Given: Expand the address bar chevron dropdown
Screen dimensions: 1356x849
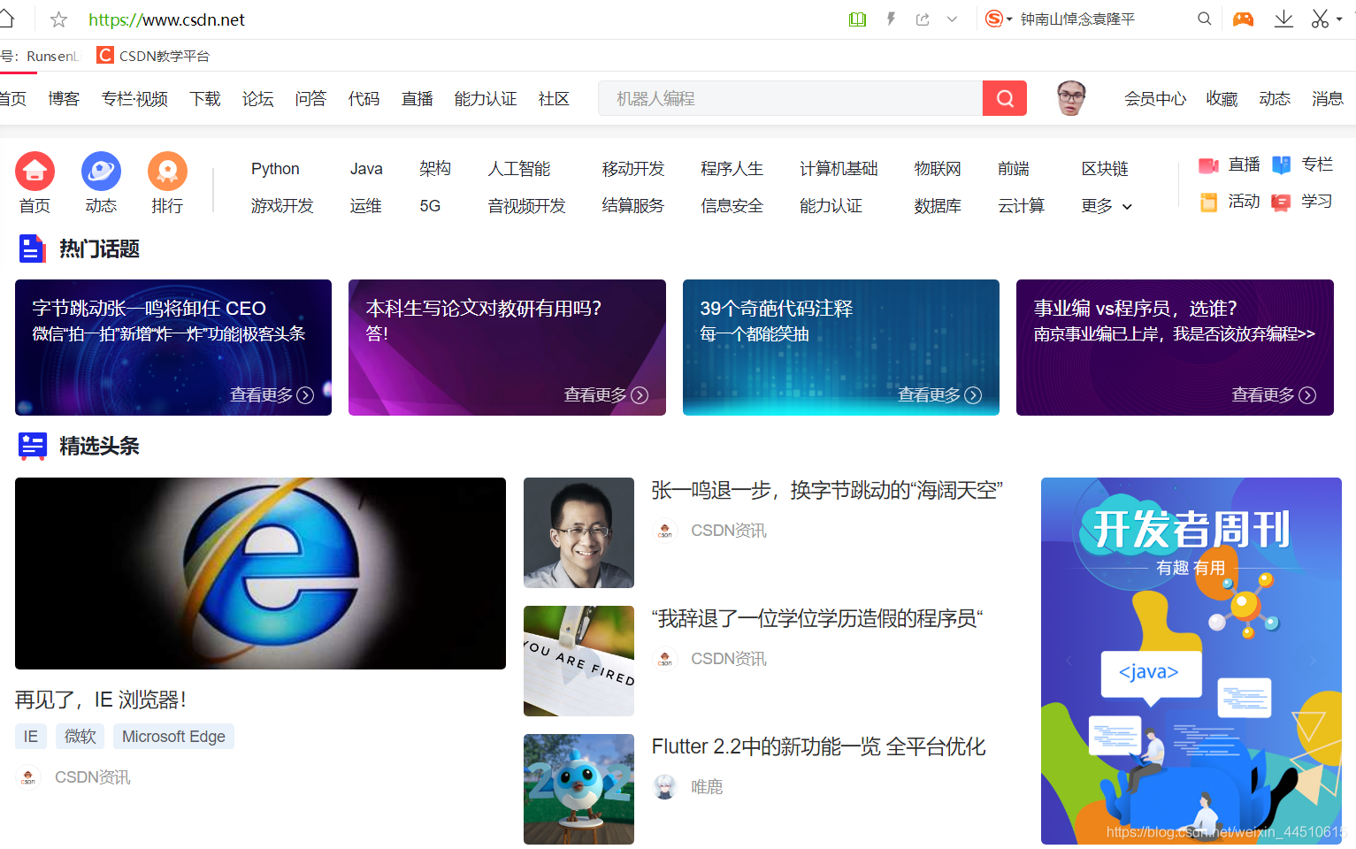Looking at the screenshot, I should (x=952, y=19).
